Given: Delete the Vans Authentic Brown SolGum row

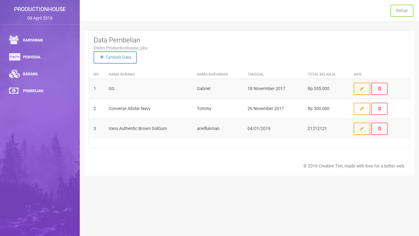Looking at the screenshot, I should 379,129.
